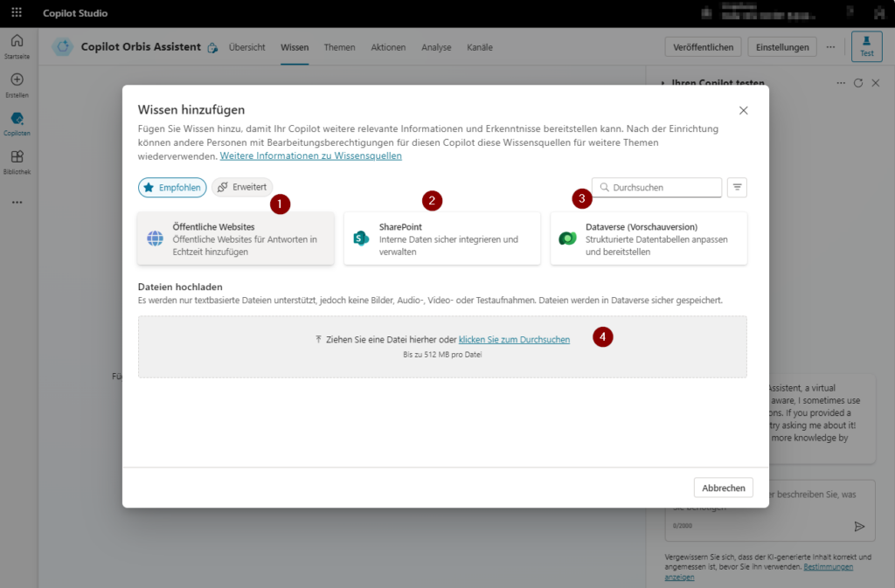Collapse the Ihren Copilot testen panel arrow
Screen dimensions: 895x588
pos(662,83)
